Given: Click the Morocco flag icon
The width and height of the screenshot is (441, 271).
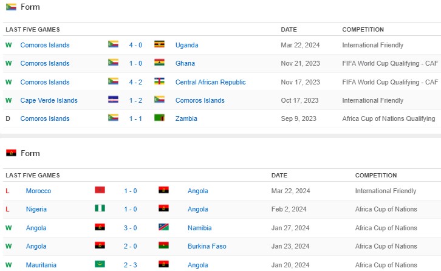Looking at the screenshot, I should (x=100, y=191).
